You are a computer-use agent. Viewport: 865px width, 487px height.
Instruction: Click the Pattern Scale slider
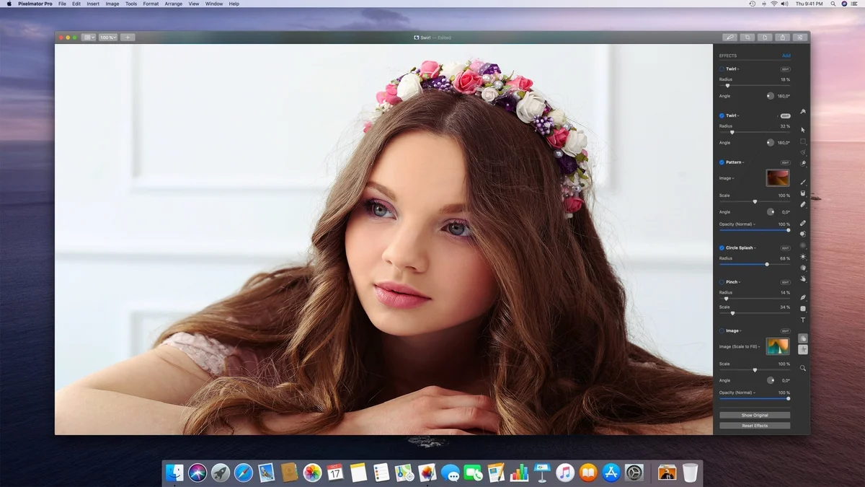coord(755,201)
